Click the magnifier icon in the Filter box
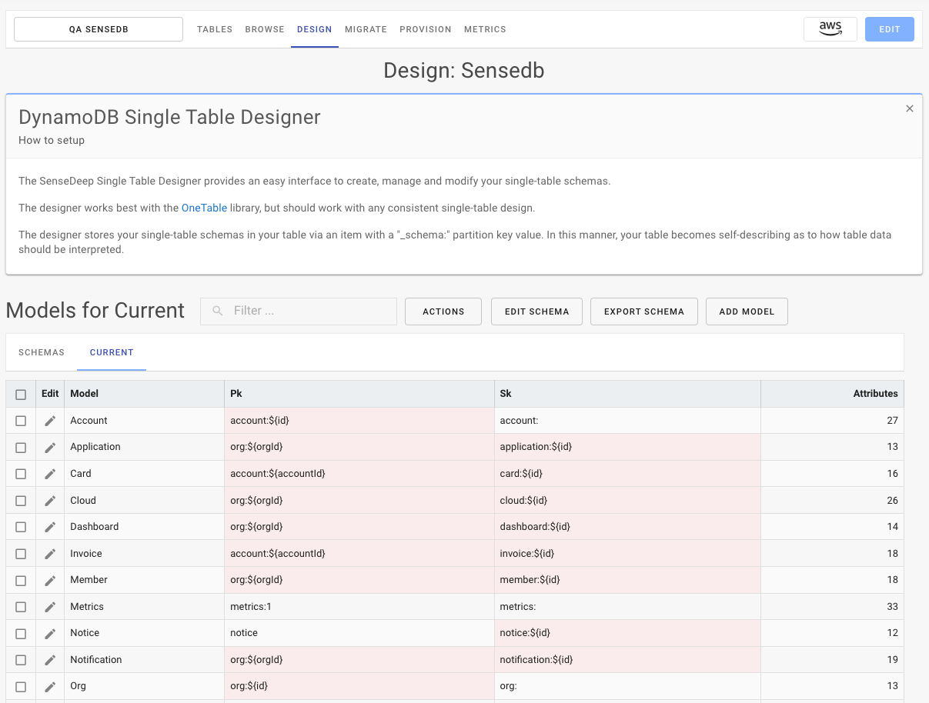This screenshot has height=703, width=929. point(217,311)
